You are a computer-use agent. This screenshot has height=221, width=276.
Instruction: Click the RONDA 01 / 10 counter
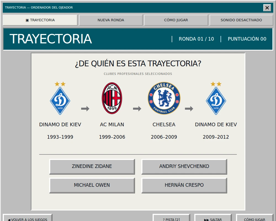(x=196, y=39)
